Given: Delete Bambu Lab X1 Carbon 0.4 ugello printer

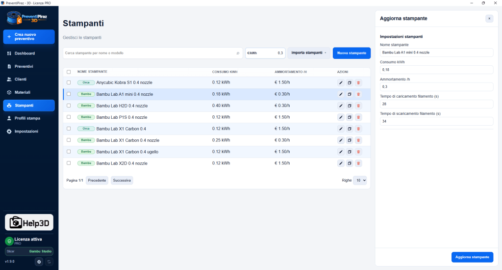Looking at the screenshot, I should coord(358,152).
